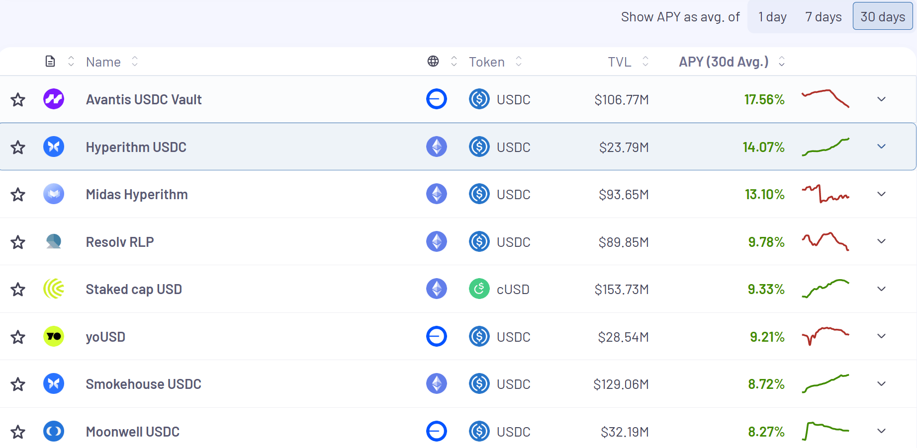917x448 pixels.
Task: Click the Moonwell USDC logo icon
Action: (54, 432)
